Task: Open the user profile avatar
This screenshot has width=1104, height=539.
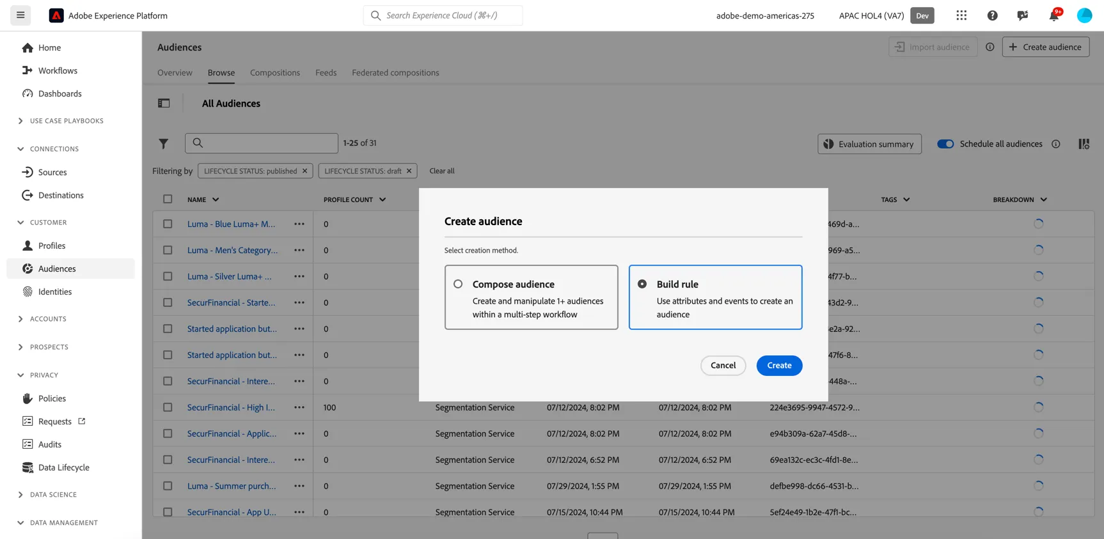Action: [1084, 15]
